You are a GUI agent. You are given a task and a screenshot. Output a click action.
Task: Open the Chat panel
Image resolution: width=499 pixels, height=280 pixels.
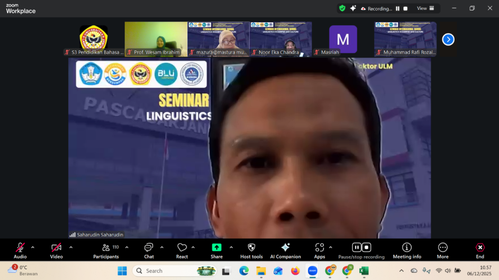[x=149, y=250]
